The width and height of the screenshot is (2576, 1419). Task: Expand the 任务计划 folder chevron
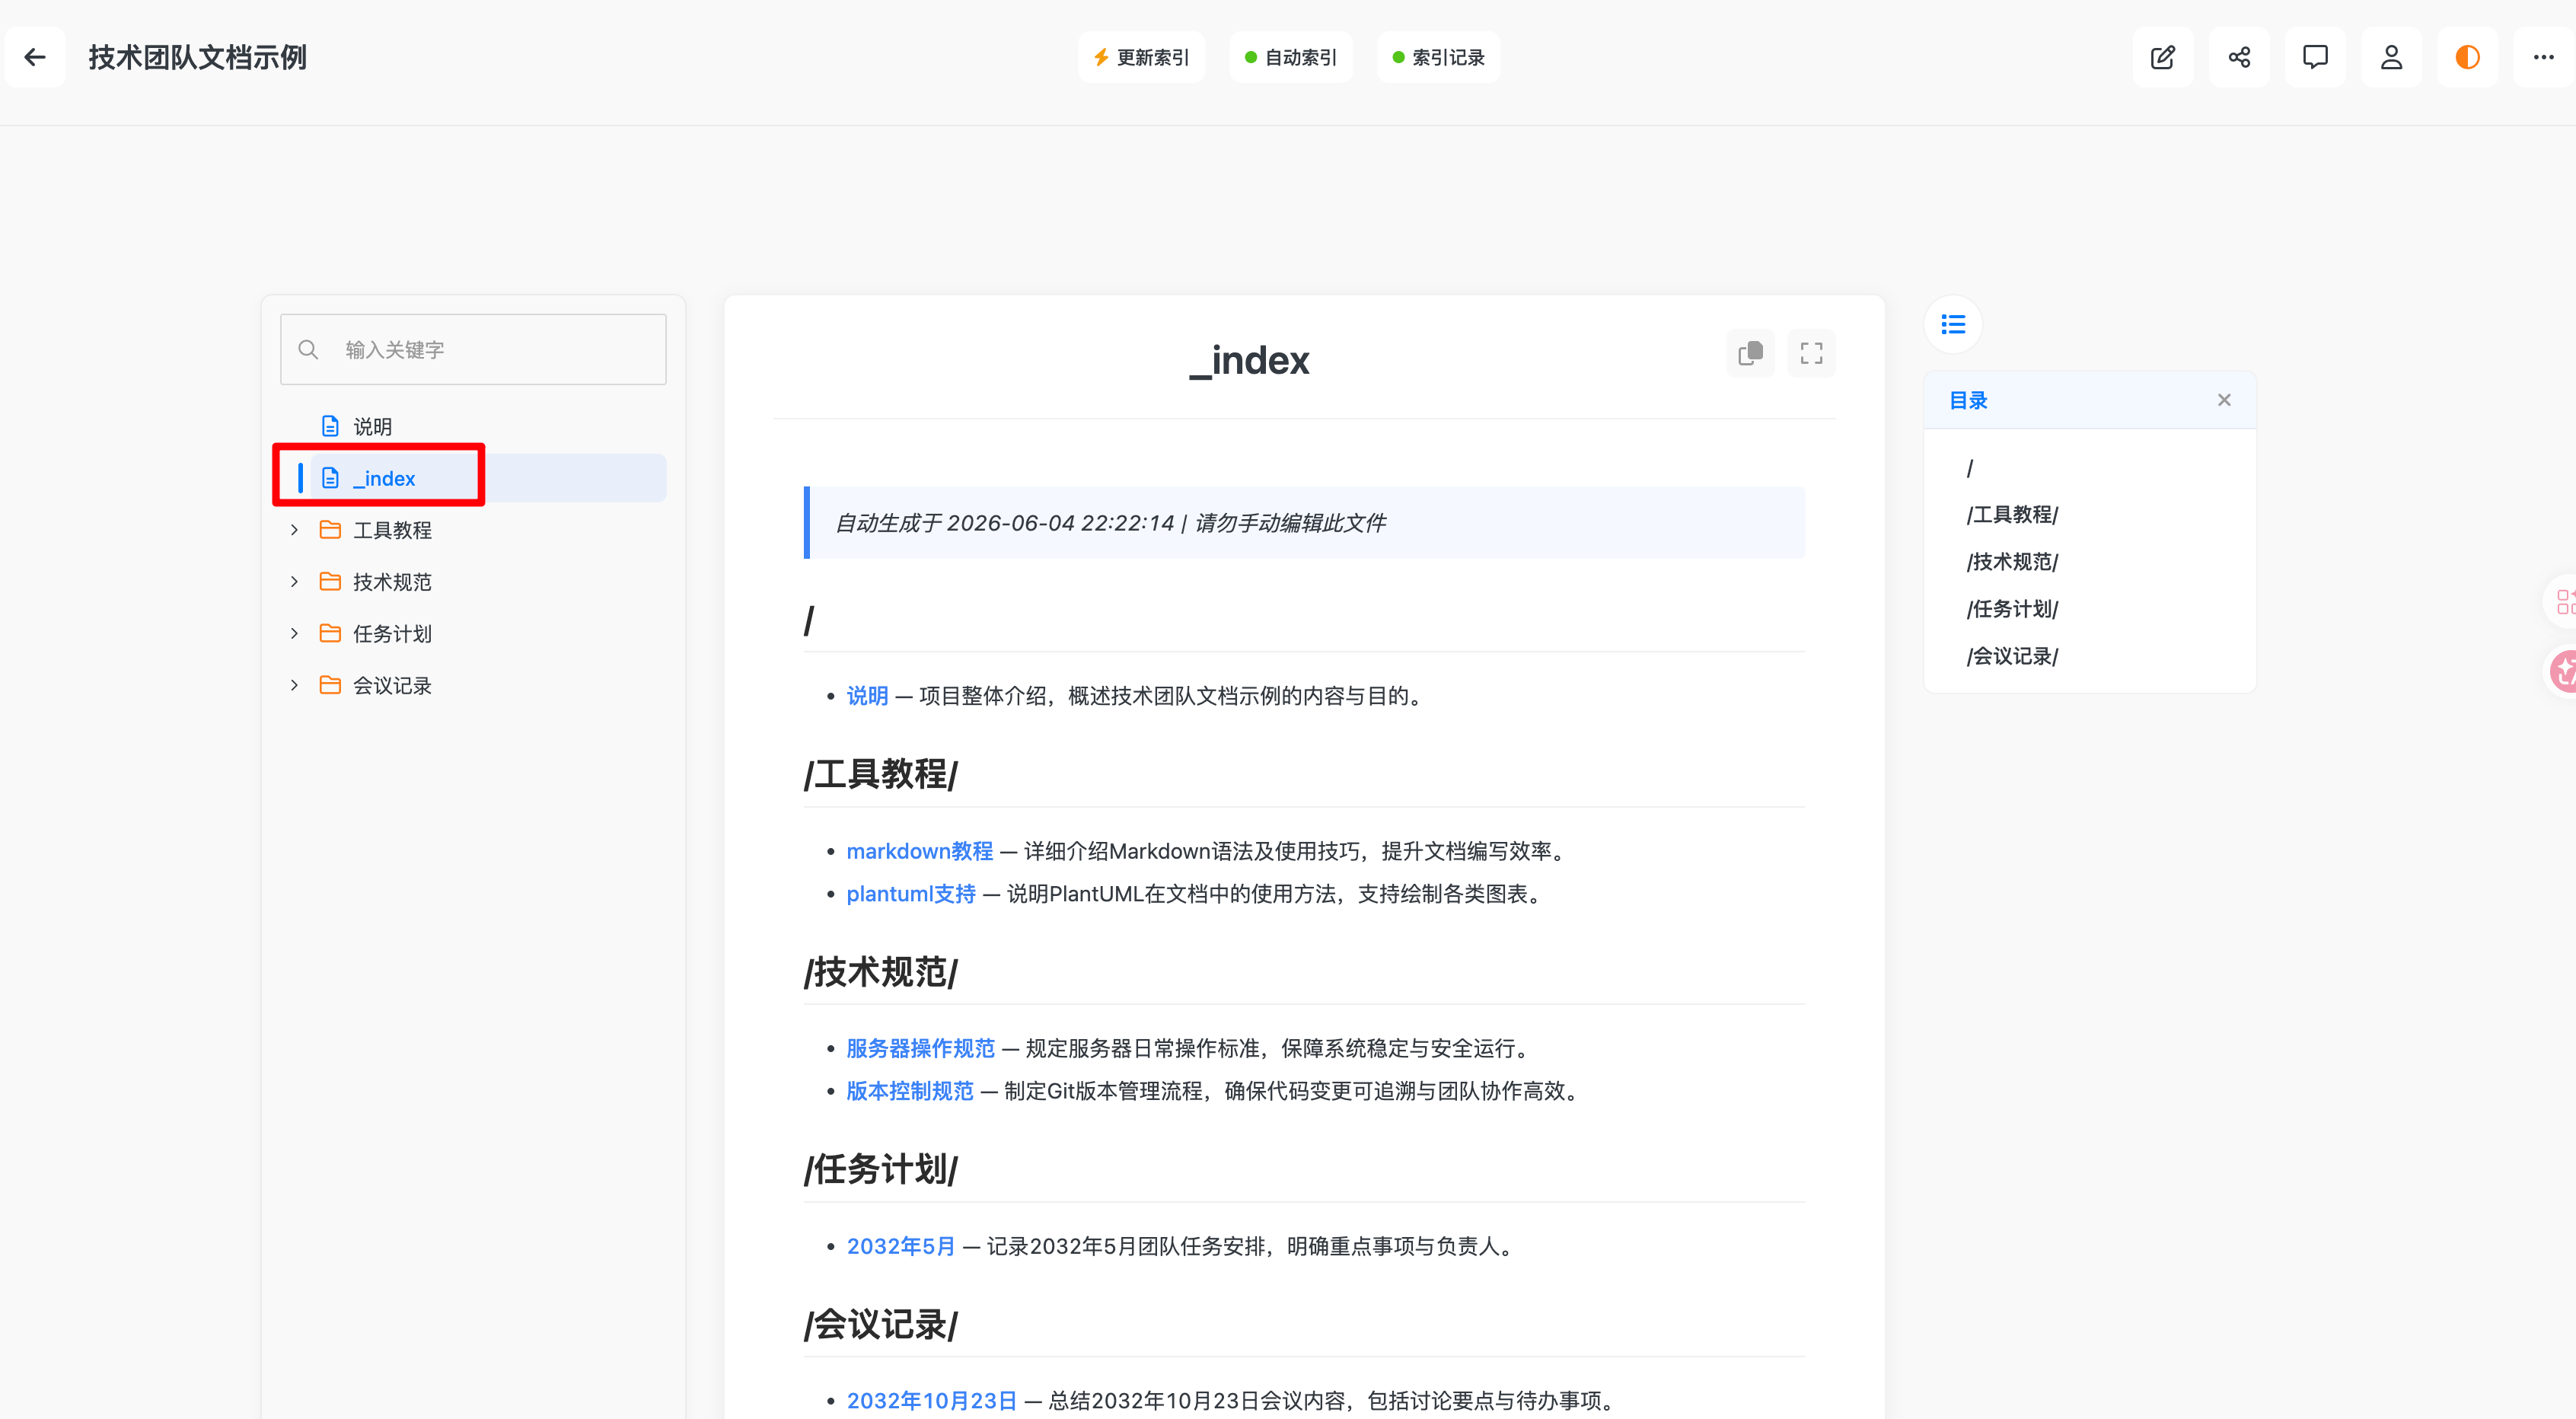click(x=294, y=634)
